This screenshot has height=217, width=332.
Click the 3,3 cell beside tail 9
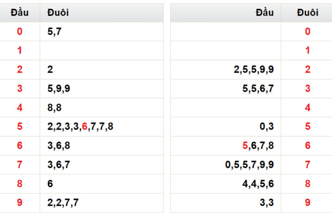225,203
